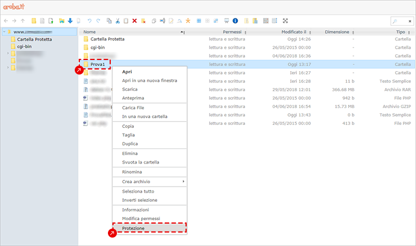Choose Inverti selezione menu entry
The width and height of the screenshot is (416, 246).
click(x=150, y=200)
